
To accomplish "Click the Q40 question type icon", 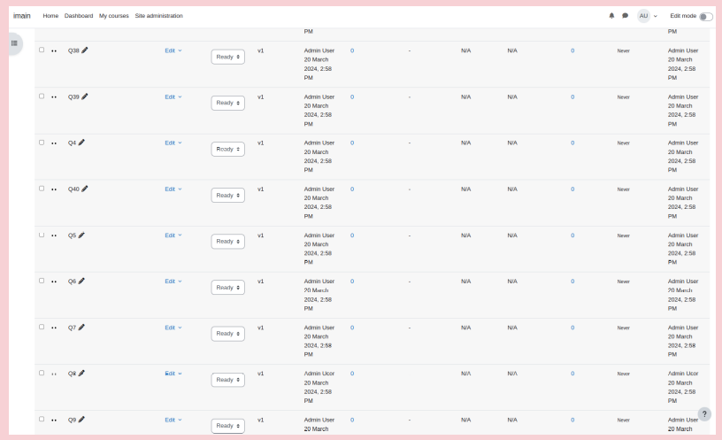I will coord(54,189).
